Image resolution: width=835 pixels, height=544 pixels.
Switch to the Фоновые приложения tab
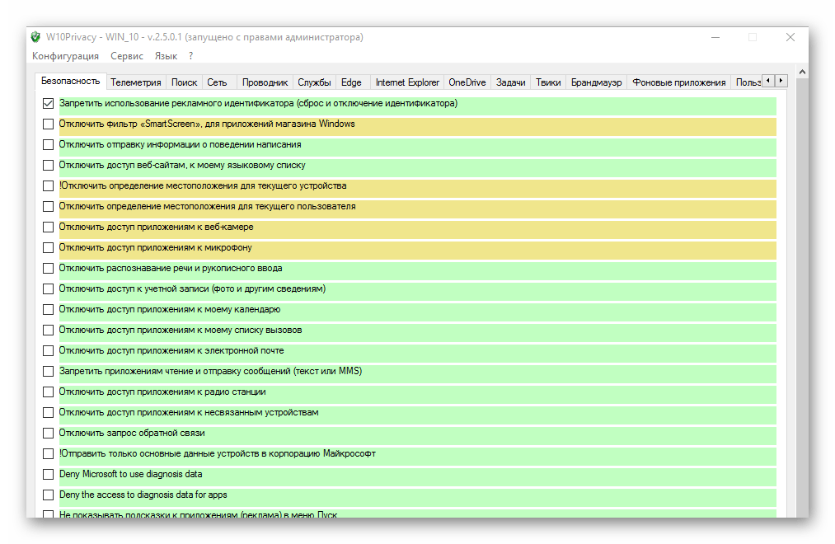679,82
